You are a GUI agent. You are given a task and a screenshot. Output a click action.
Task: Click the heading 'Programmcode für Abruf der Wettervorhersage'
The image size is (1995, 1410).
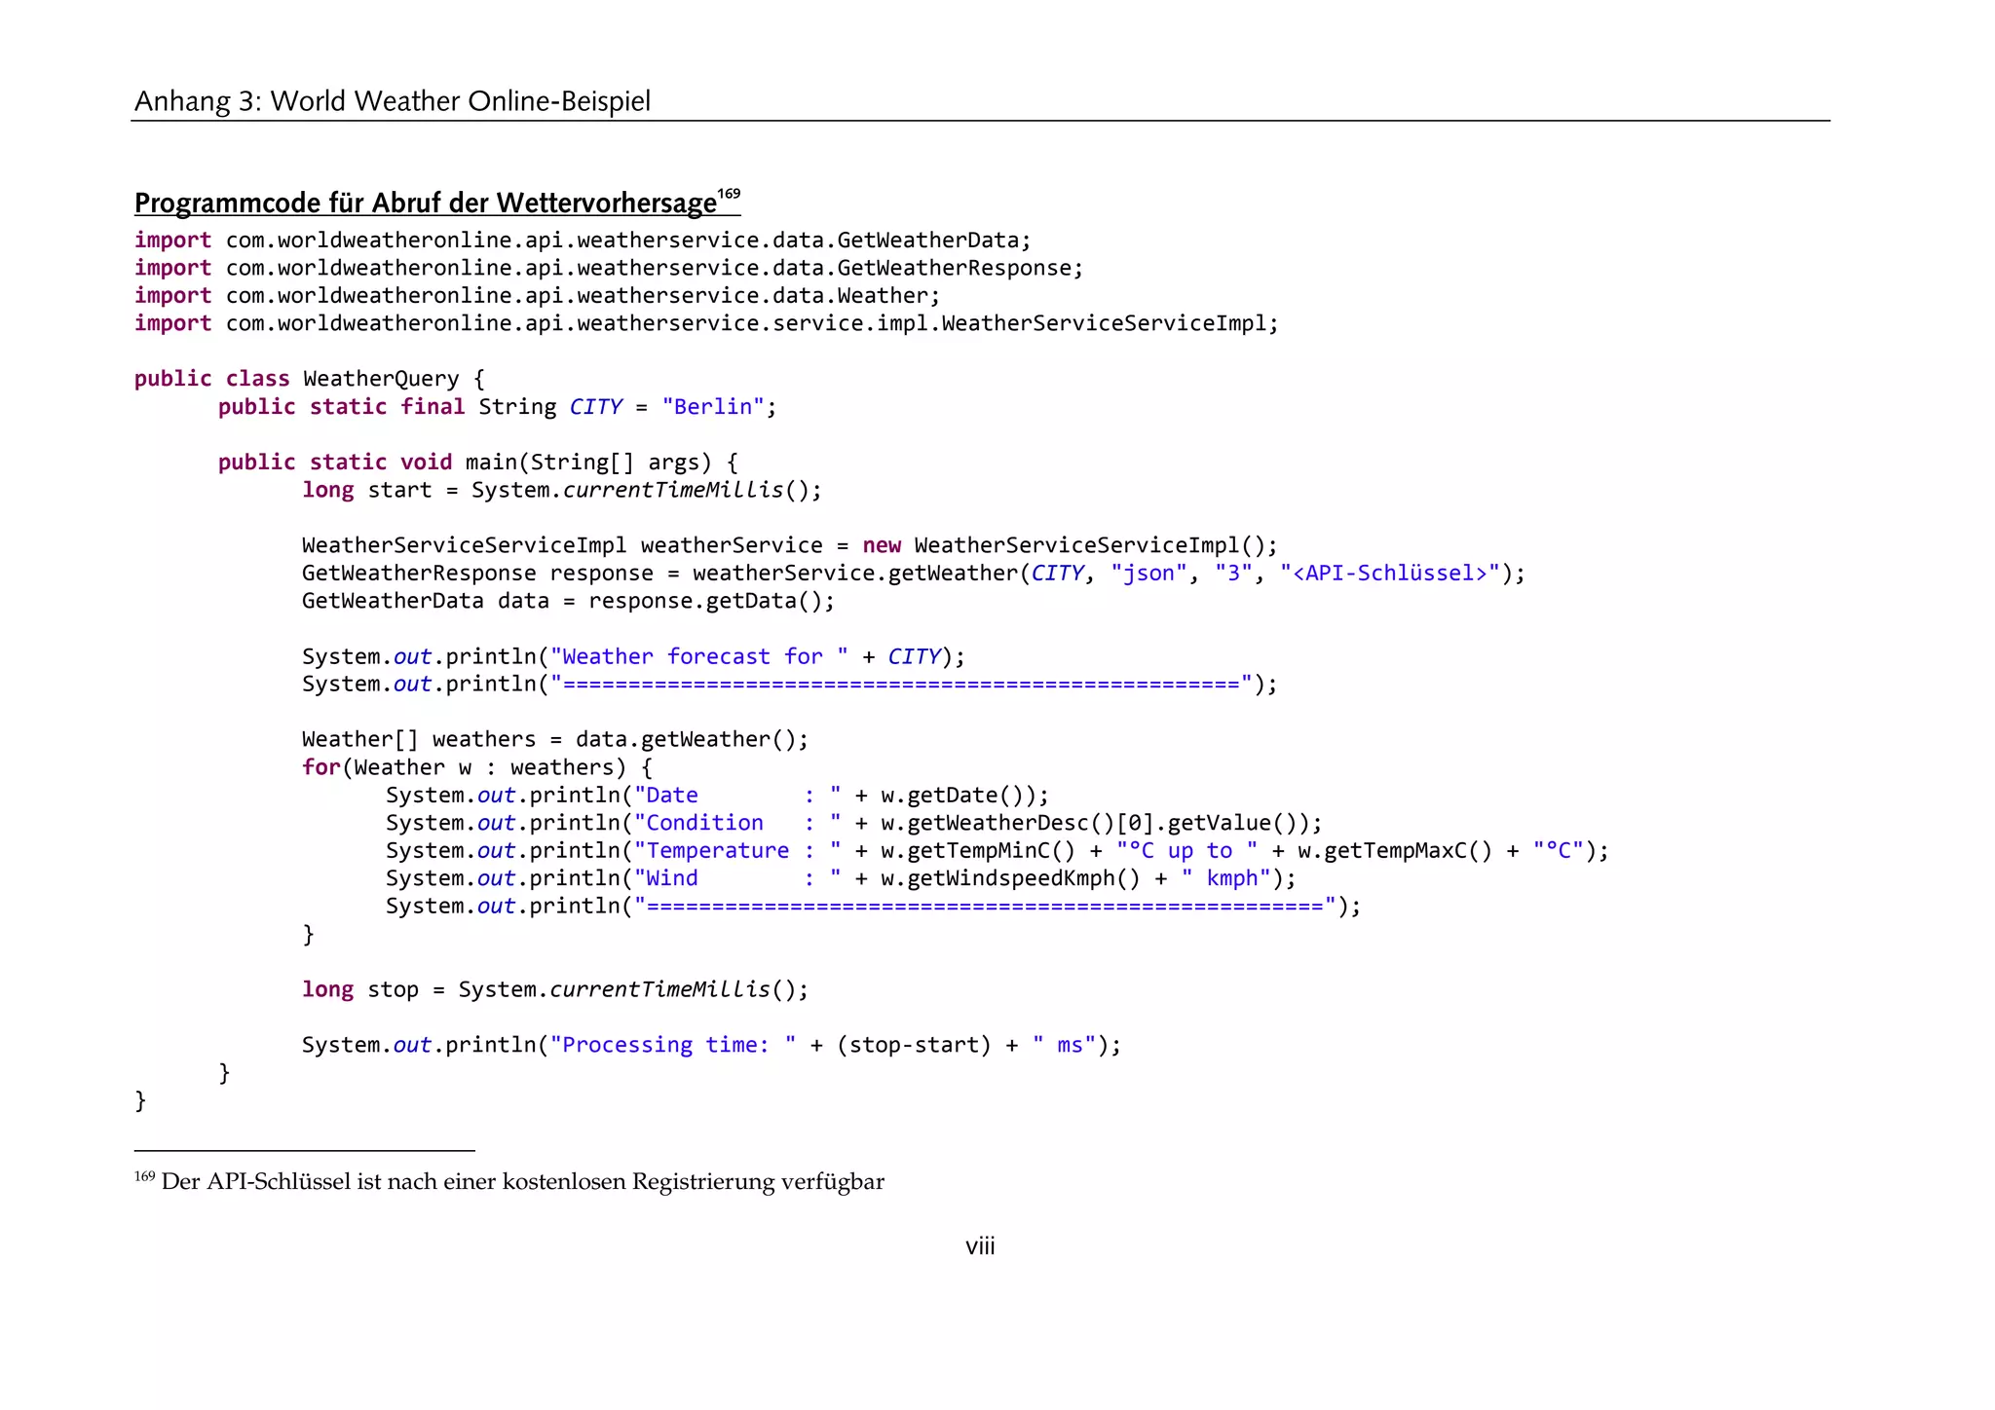click(425, 204)
